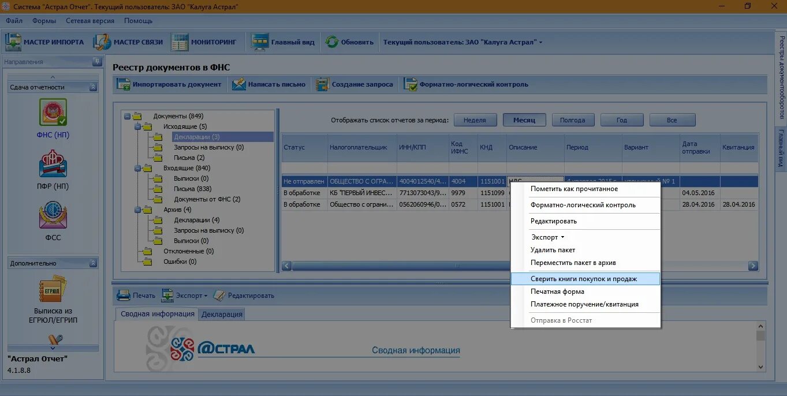
Task: Select Документы от ФНС (2)
Action: [207, 199]
